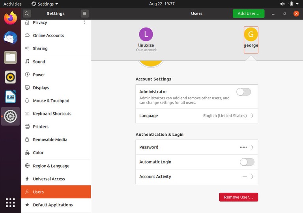Image resolution: width=303 pixels, height=213 pixels.
Task: Click the Universal Access icon
Action: click(x=27, y=179)
